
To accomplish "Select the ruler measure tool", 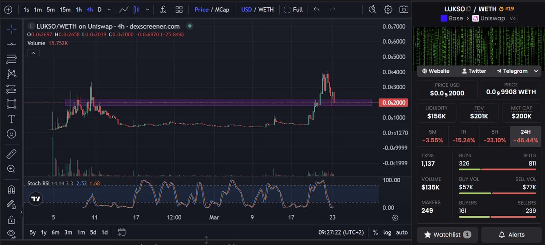I will [x=12, y=154].
